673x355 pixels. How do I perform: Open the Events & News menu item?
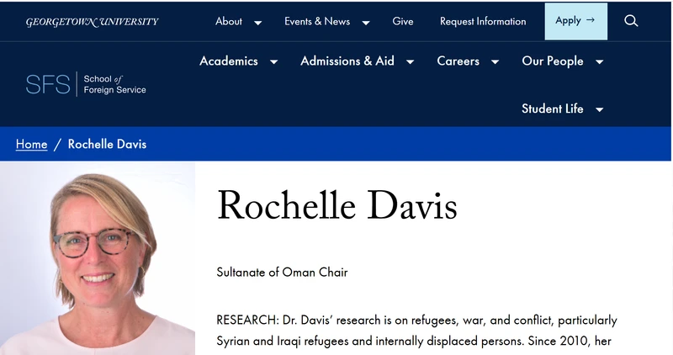pos(317,22)
